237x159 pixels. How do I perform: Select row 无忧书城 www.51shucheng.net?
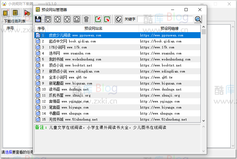click(117, 119)
